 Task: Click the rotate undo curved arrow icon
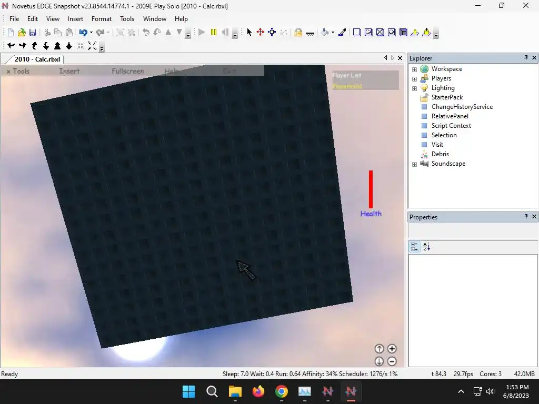[x=146, y=32]
